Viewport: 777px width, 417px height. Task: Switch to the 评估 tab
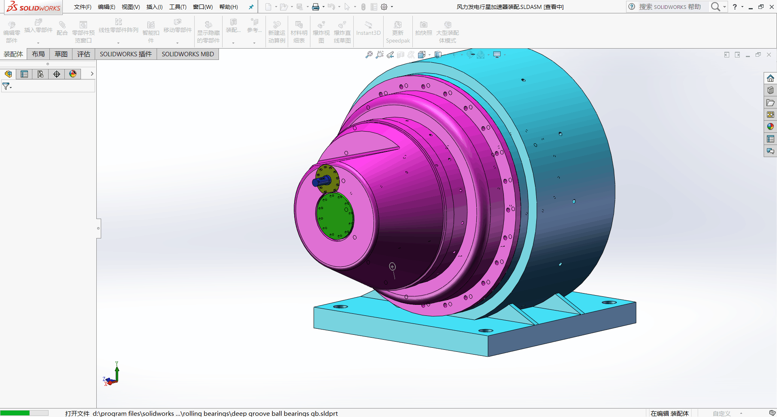click(x=84, y=54)
